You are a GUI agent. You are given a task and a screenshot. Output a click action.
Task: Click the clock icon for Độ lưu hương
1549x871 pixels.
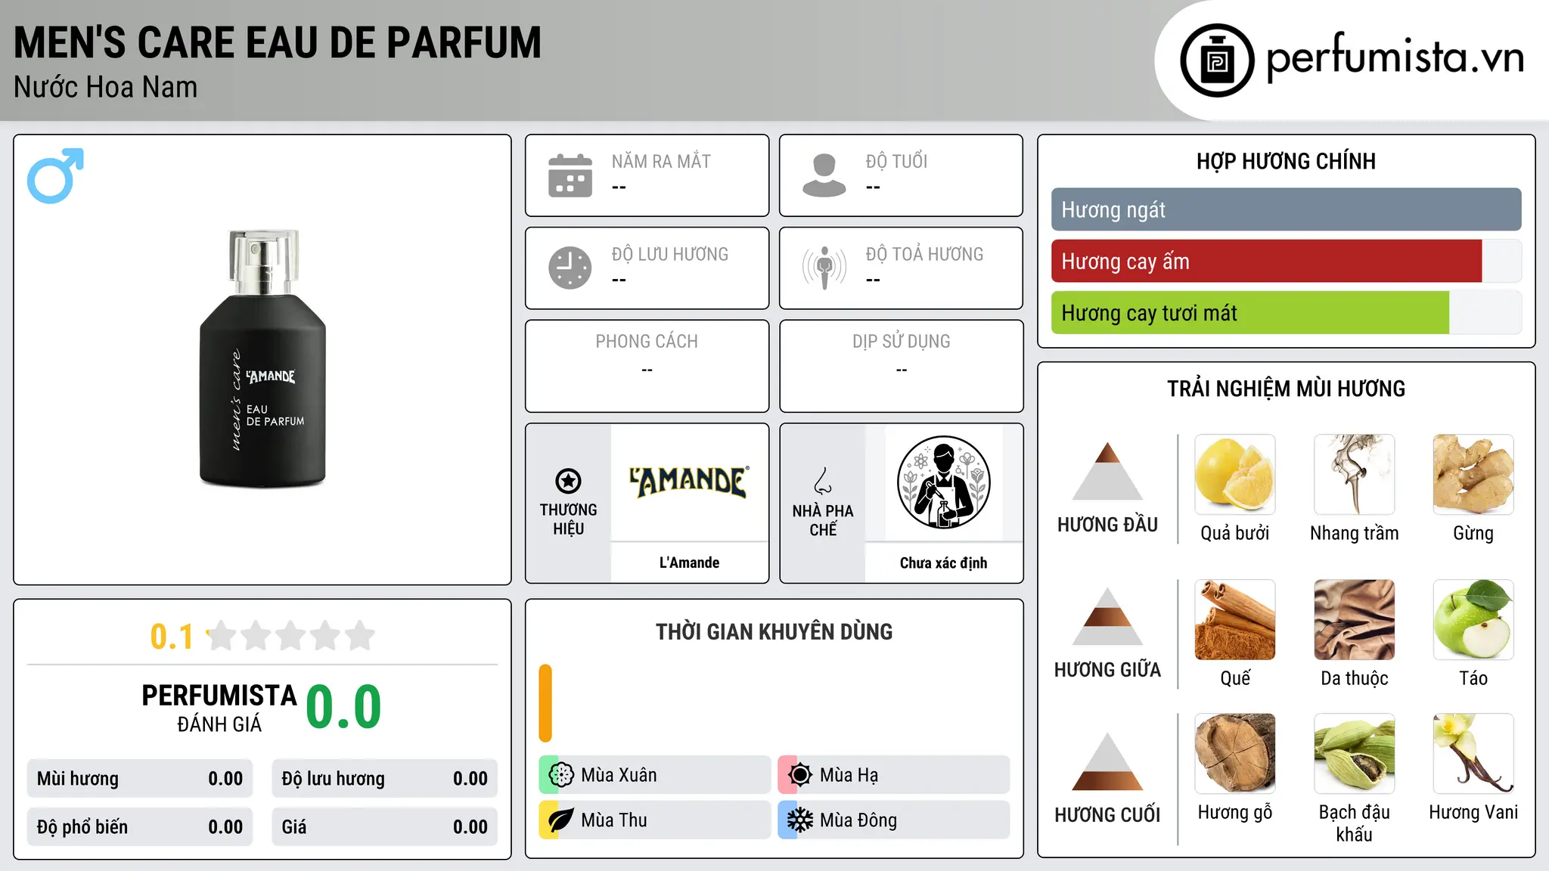(x=570, y=268)
